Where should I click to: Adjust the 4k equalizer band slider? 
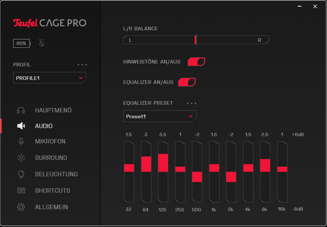coord(248,172)
